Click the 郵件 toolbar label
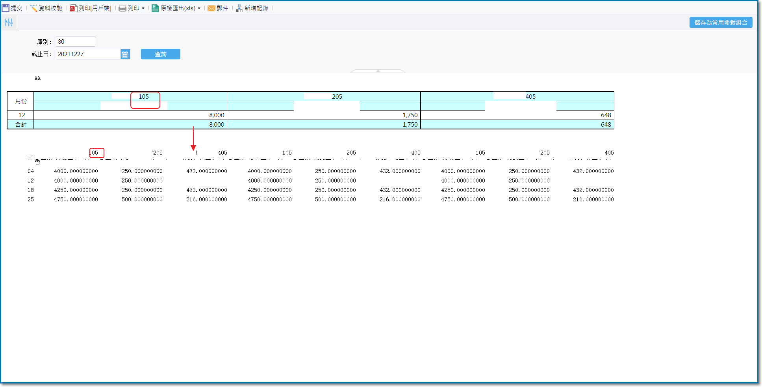 click(x=222, y=8)
